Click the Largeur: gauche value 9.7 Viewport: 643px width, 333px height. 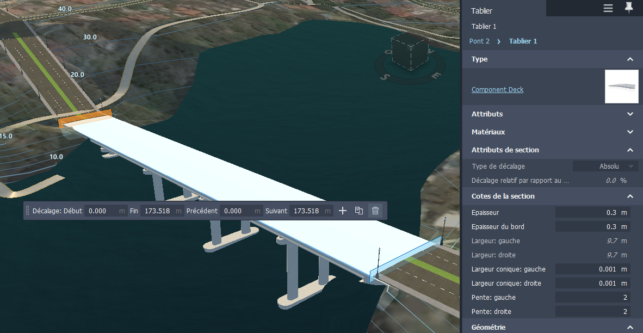tap(611, 240)
